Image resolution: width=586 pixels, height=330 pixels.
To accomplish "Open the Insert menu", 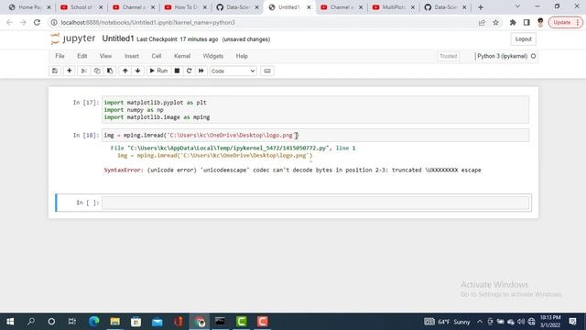I will tap(132, 56).
